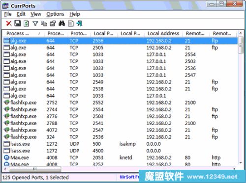
Task: Click the horizontal scrollbar right arrow
Action: click(x=235, y=169)
